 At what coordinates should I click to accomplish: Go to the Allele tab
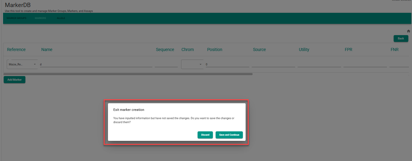pos(61,18)
